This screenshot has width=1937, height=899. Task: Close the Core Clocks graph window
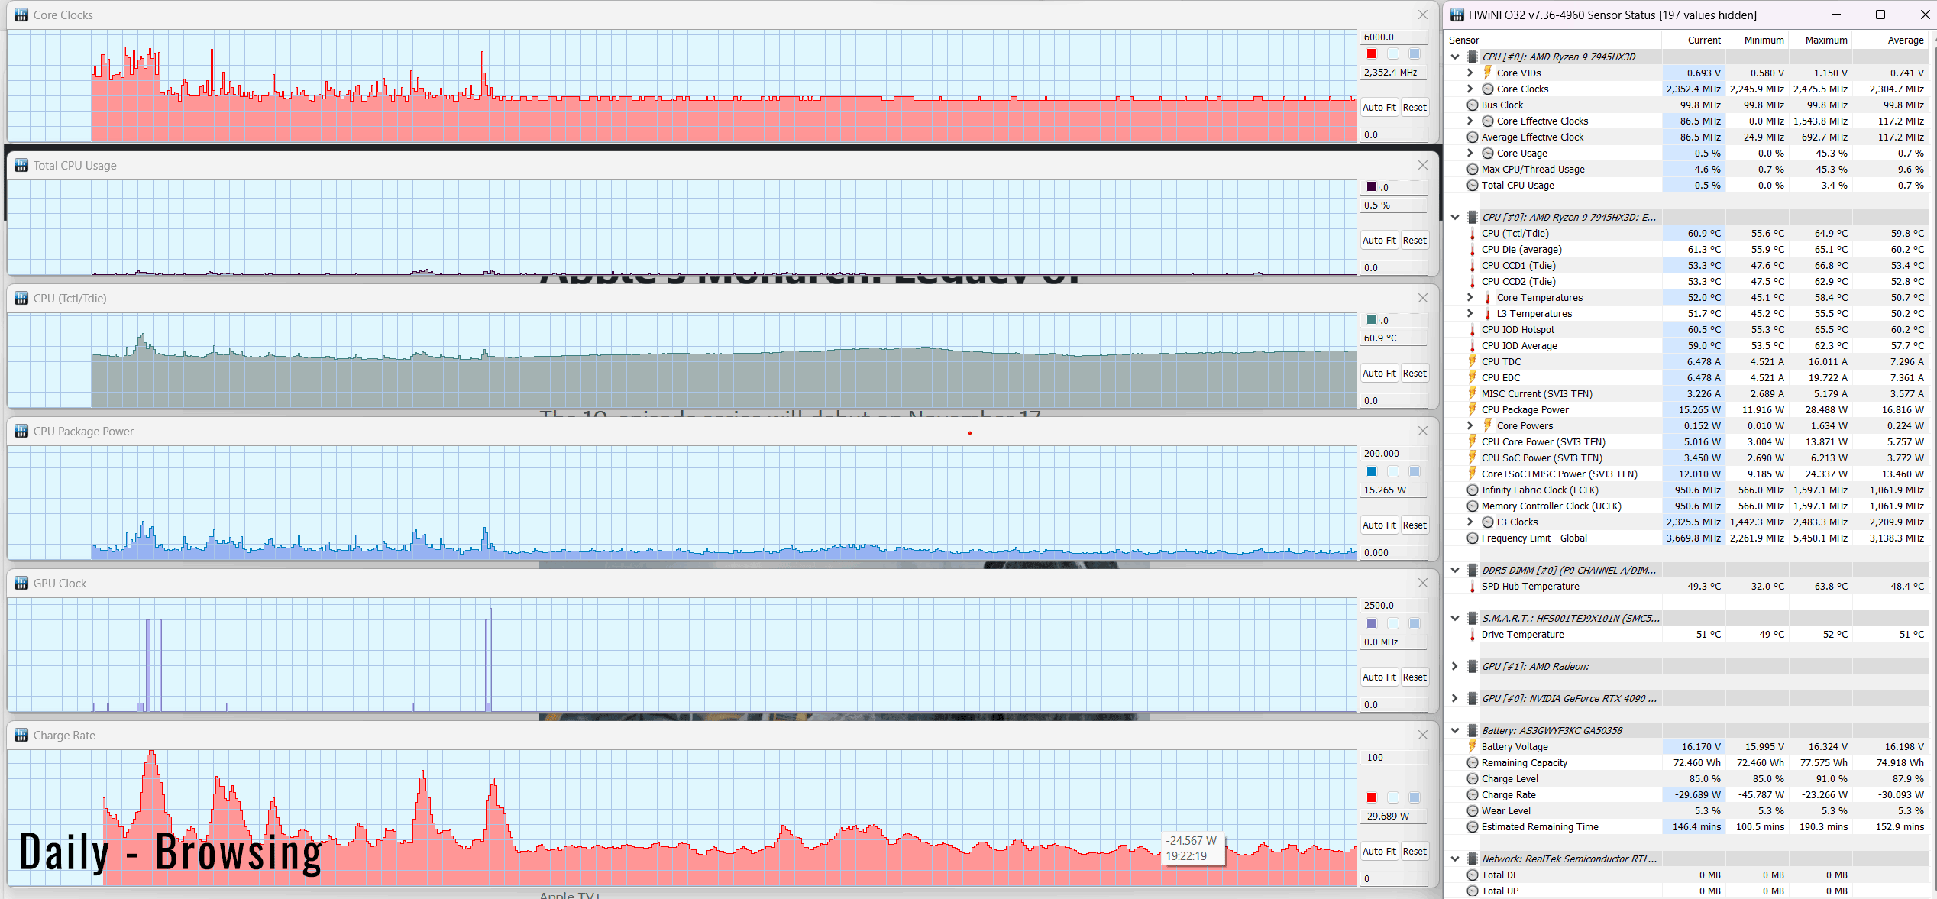[1422, 15]
